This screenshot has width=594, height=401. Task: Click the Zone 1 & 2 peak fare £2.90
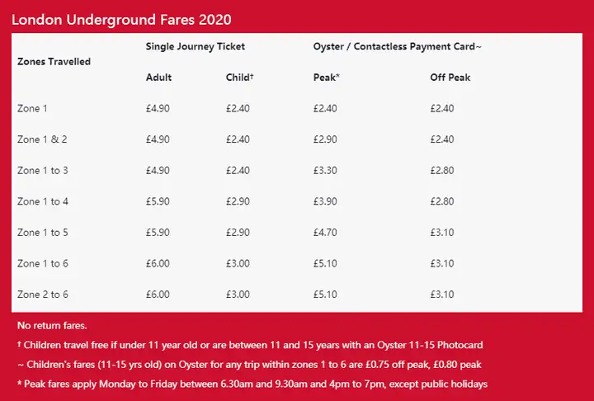[x=325, y=139]
